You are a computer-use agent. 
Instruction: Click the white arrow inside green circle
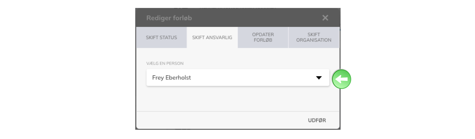coord(341,79)
